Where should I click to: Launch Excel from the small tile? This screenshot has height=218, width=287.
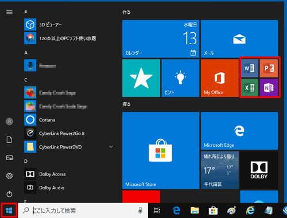click(250, 88)
